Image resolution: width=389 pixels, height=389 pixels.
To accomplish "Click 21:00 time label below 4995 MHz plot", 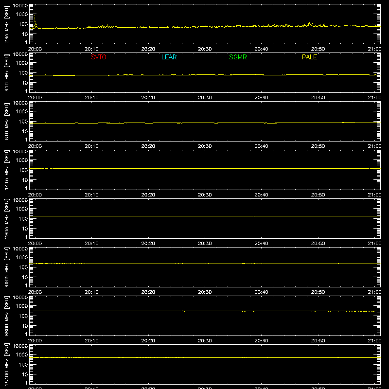I will coord(374,292).
